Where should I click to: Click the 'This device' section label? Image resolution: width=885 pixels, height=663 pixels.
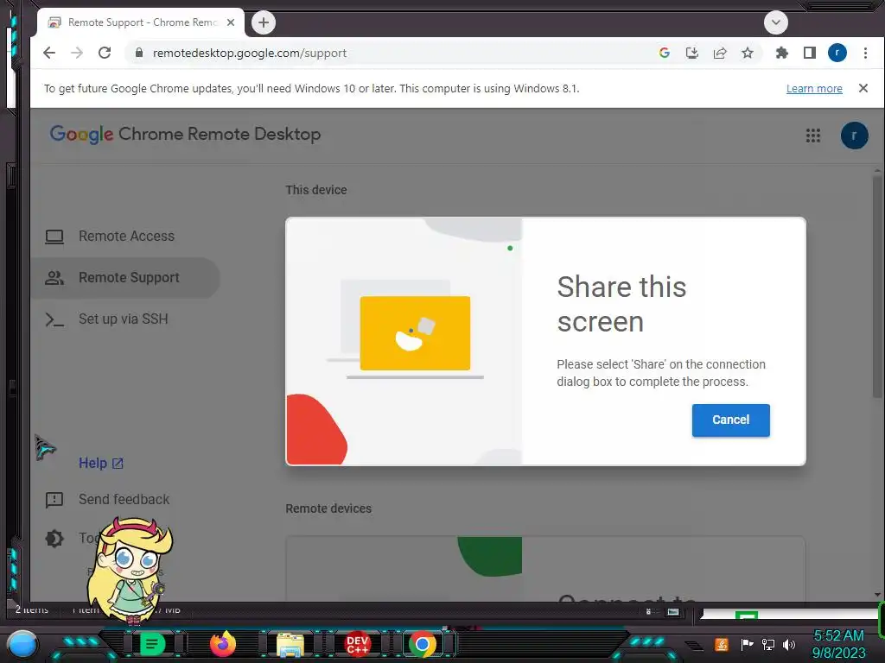pyautogui.click(x=316, y=190)
